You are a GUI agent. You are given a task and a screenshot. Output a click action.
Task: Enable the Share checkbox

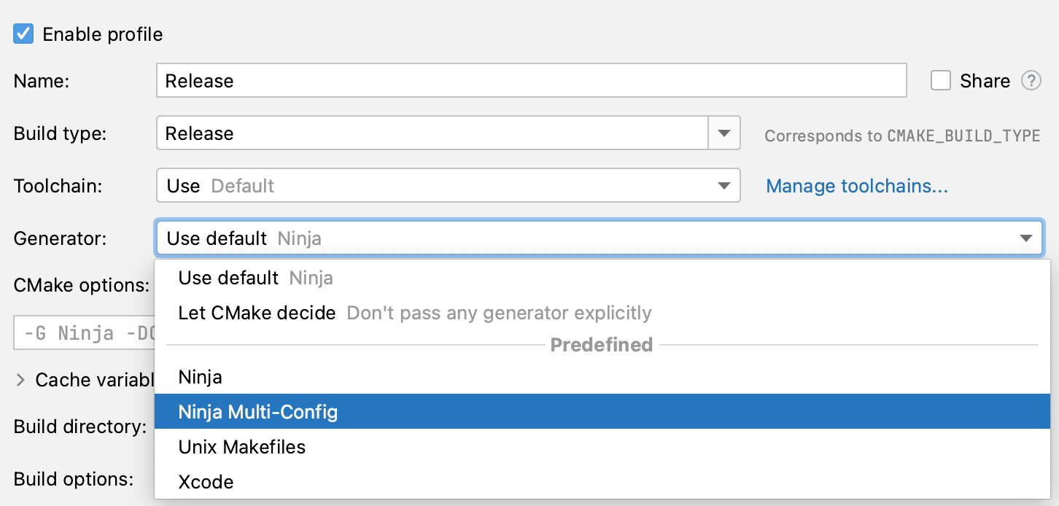tap(941, 81)
